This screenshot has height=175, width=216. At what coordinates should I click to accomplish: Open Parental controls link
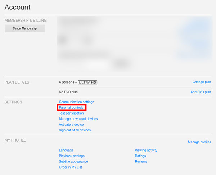click(71, 107)
